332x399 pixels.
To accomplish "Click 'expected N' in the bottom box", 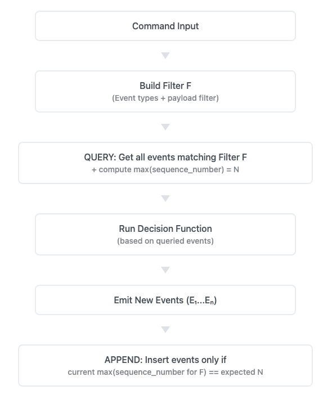I will point(242,372).
